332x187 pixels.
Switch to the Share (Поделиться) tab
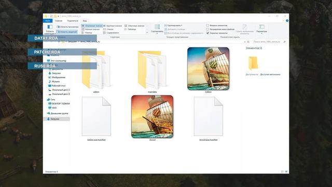click(x=73, y=21)
